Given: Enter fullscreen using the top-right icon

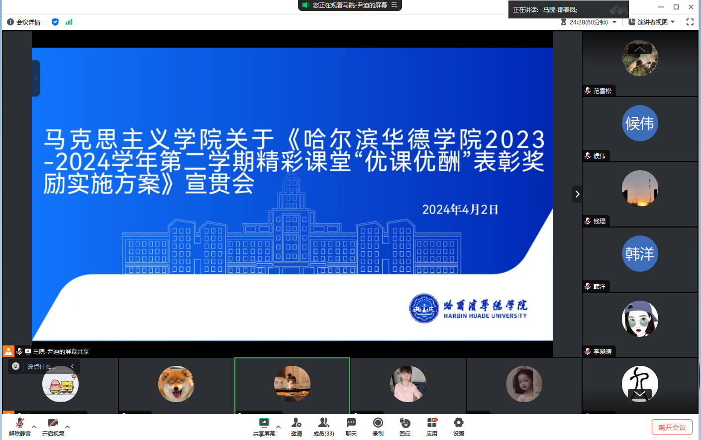Looking at the screenshot, I should [690, 22].
